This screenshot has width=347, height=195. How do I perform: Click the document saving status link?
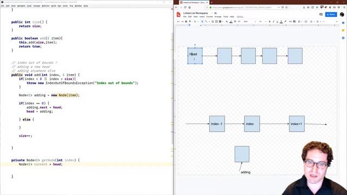tap(240, 17)
